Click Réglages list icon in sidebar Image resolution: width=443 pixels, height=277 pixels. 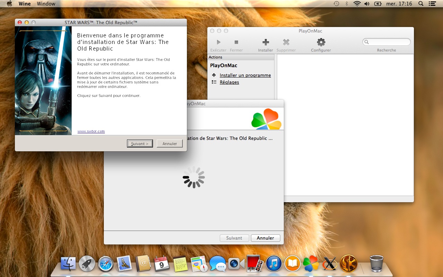[214, 82]
